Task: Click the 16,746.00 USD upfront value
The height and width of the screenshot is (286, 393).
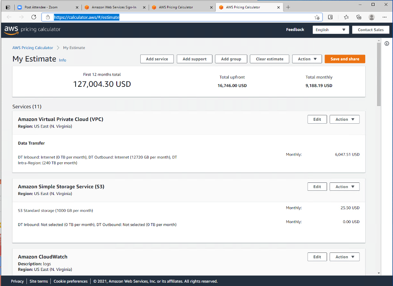Action: pyautogui.click(x=232, y=86)
